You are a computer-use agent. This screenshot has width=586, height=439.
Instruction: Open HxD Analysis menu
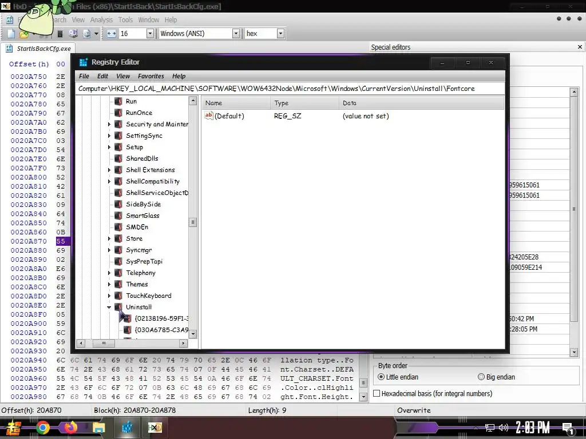pyautogui.click(x=101, y=20)
